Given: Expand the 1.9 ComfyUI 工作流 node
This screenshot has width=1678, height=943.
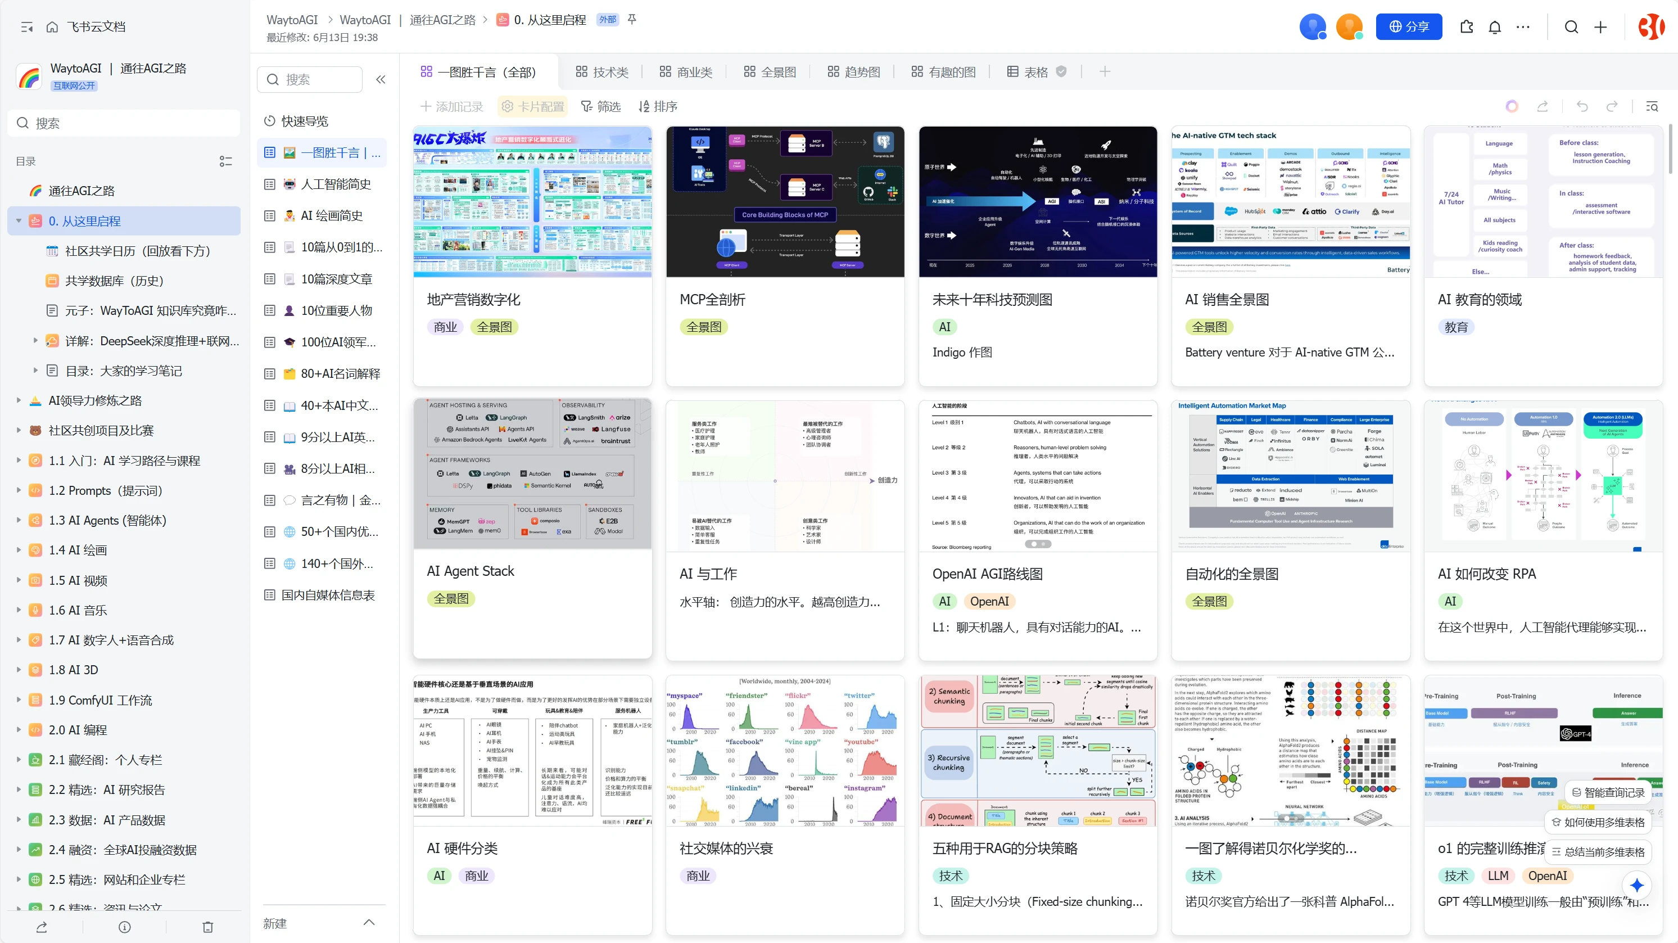Looking at the screenshot, I should tap(19, 700).
